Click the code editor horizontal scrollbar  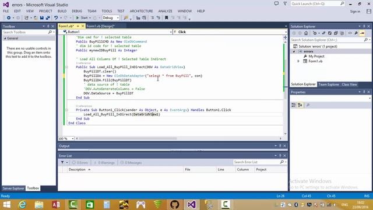pyautogui.click(x=128, y=138)
